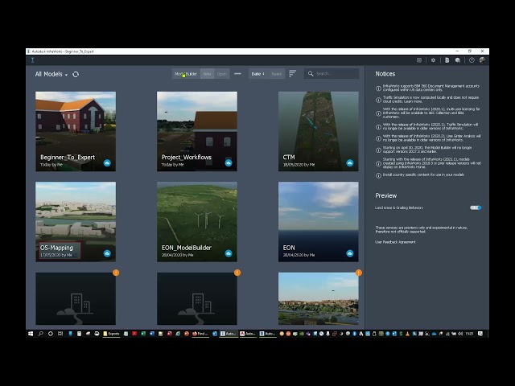Open the help question mark icon

(472, 60)
